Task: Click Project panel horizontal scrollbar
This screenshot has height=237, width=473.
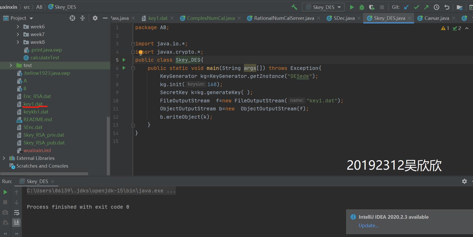Action: [44, 174]
